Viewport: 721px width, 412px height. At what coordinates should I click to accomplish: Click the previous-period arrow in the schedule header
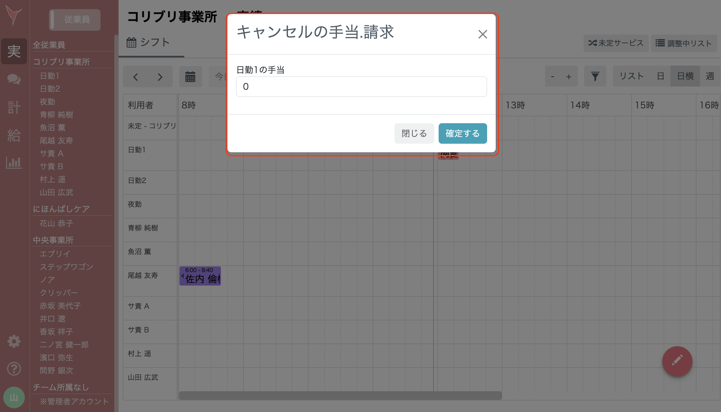136,76
